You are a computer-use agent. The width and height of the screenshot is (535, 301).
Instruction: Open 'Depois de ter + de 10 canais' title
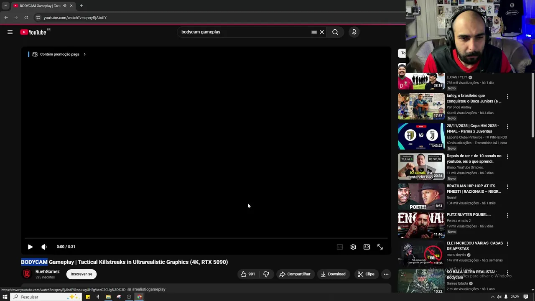point(474,159)
